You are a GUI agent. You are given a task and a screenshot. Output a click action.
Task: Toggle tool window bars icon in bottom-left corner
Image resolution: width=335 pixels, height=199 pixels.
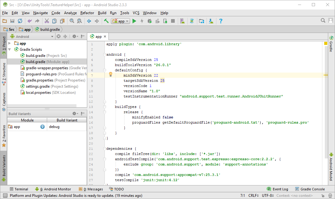pos(5,196)
